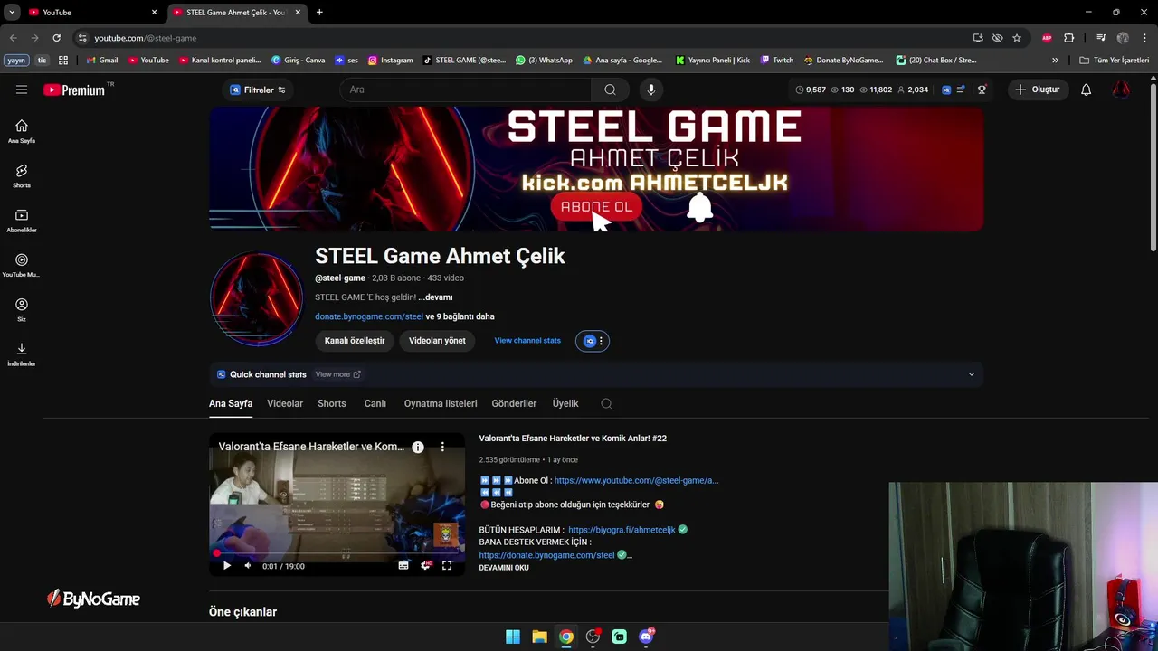
Task: Open Shorts in the left sidebar
Action: 22,175
